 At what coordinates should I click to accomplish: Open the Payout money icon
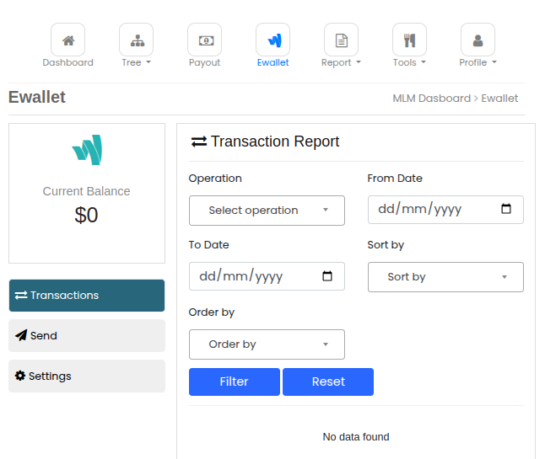tap(205, 40)
